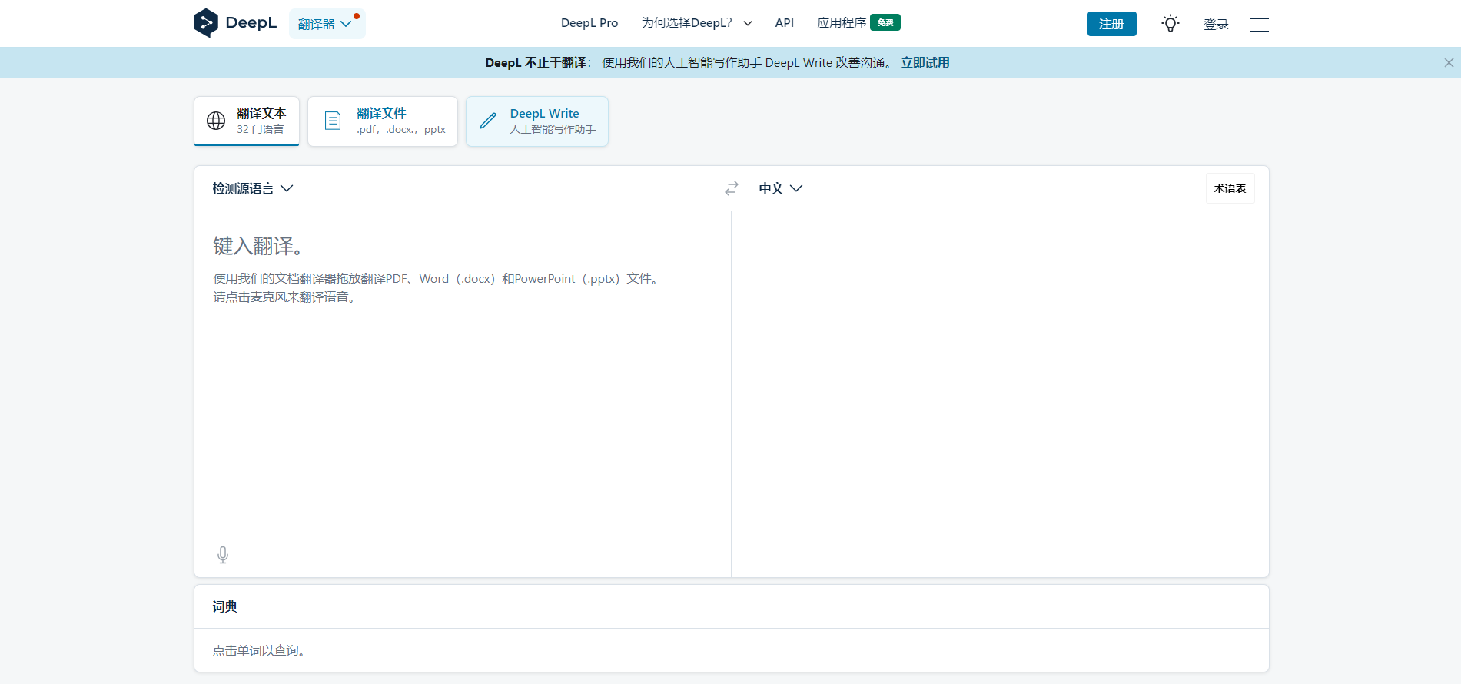The image size is (1461, 684).
Task: Click the 应用程序 apps menu item
Action: 842,23
